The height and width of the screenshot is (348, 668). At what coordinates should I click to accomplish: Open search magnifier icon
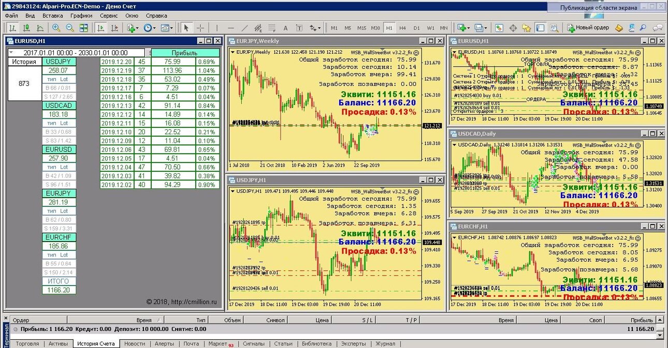[x=642, y=28]
